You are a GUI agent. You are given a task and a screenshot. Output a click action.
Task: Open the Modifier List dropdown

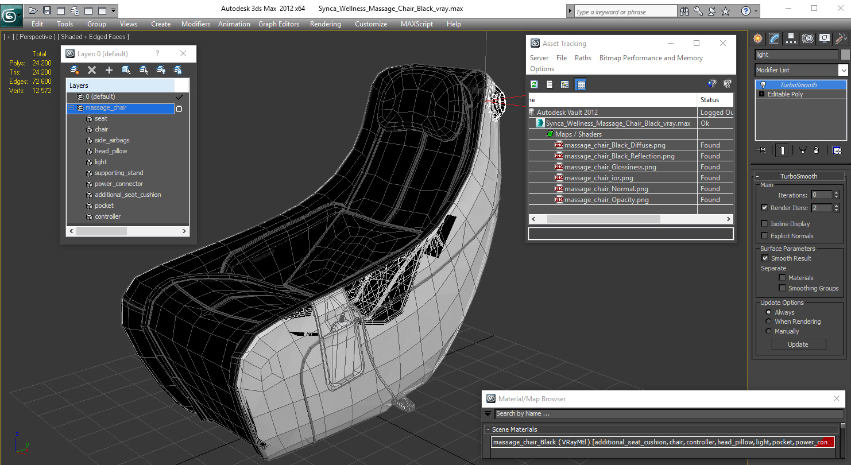click(843, 70)
